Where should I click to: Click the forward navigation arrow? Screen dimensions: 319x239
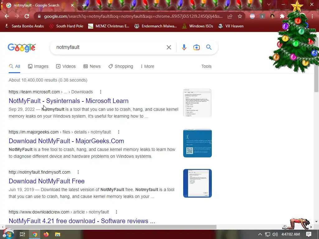[17, 16]
